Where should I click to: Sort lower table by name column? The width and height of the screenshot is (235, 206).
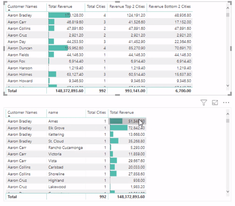(x=53, y=112)
